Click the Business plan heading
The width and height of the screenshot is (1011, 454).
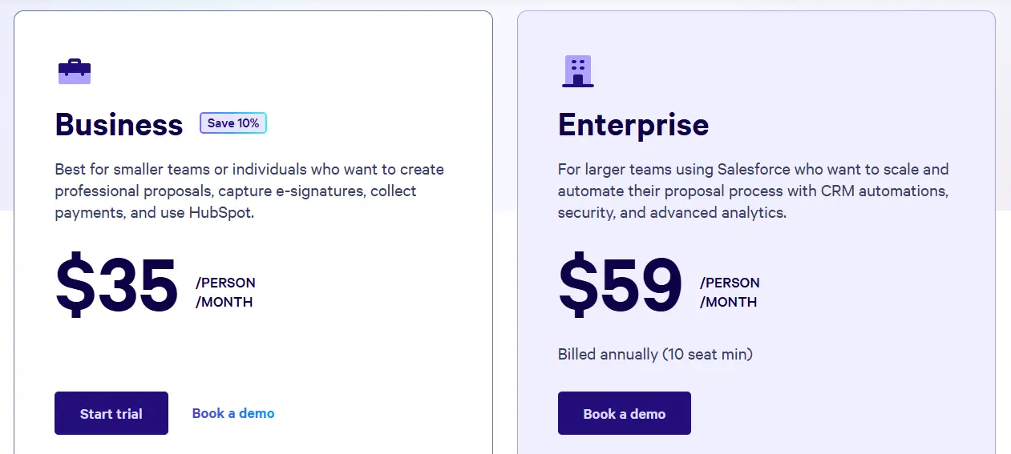pyautogui.click(x=119, y=125)
